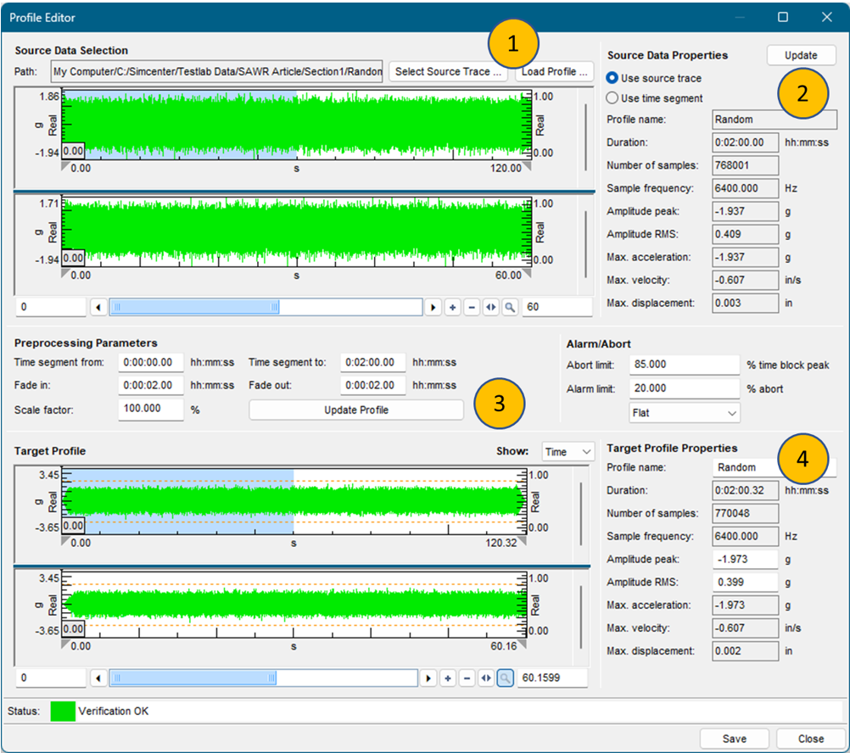Click zoom in plus icon for source trace
The image size is (850, 753).
tap(453, 307)
